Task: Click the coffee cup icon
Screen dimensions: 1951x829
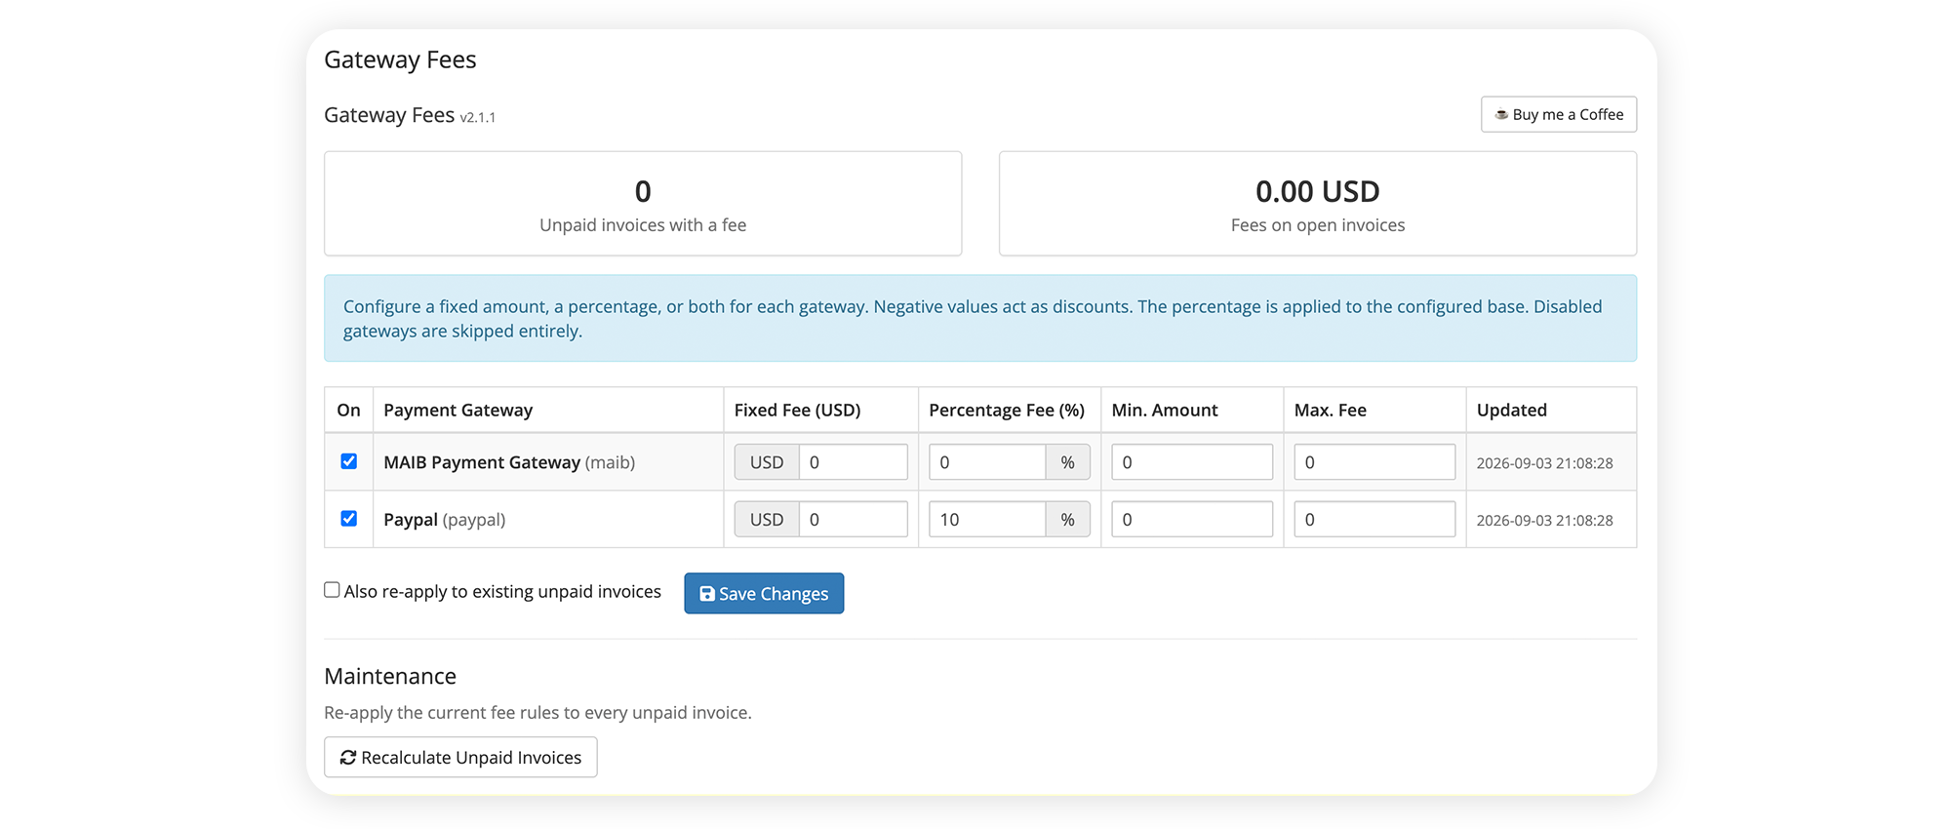Action: tap(1501, 114)
